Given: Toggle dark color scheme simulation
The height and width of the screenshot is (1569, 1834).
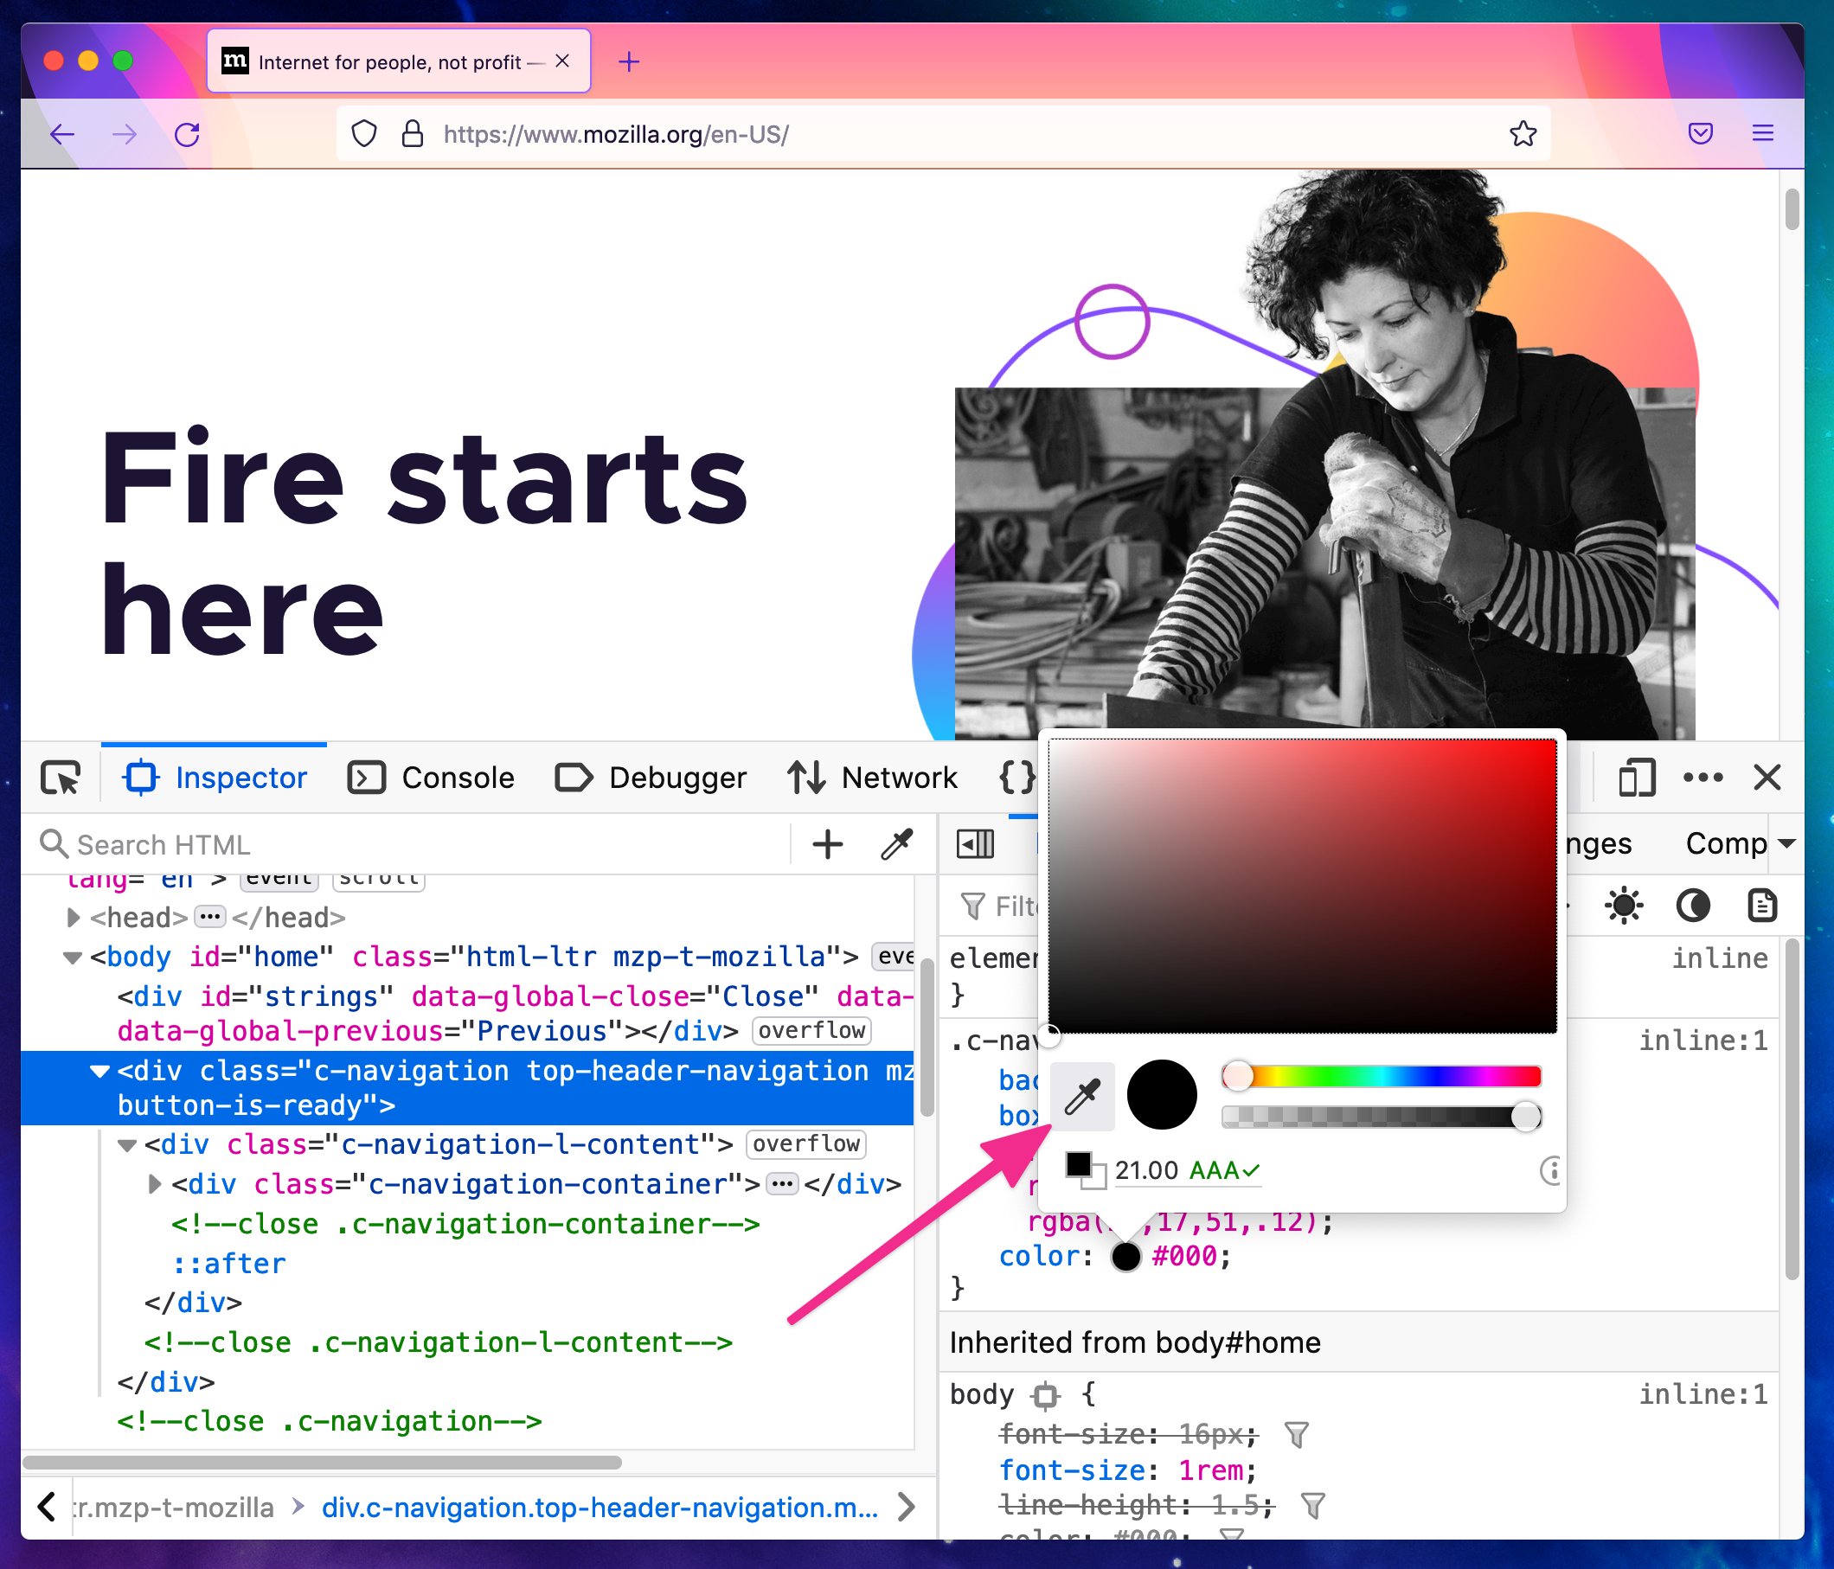Looking at the screenshot, I should click(1692, 906).
